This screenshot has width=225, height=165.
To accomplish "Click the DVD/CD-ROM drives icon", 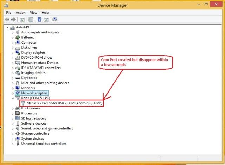I will pyautogui.click(x=18, y=58).
